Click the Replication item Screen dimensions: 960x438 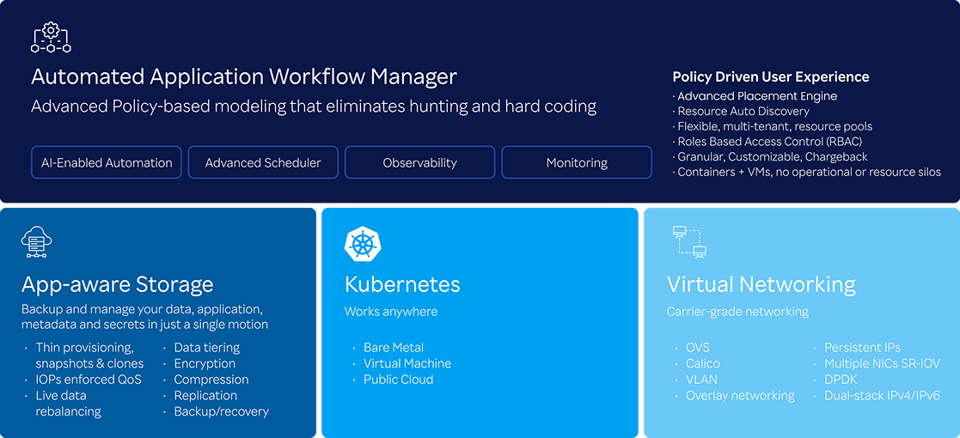coord(205,395)
